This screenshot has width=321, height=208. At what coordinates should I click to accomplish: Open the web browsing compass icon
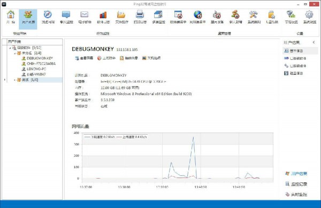point(48,17)
